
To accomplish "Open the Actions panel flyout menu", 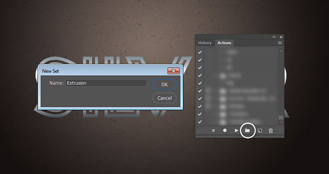I will click(x=280, y=43).
